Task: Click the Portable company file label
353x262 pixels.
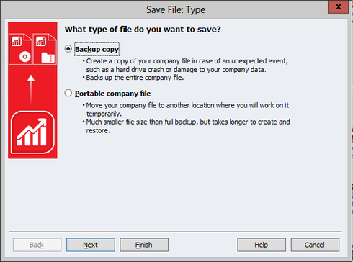Action: click(112, 94)
